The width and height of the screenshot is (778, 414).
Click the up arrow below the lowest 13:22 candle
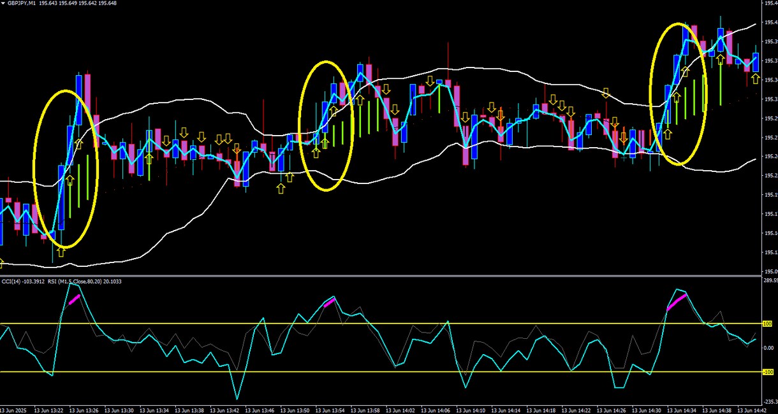[x=61, y=252]
